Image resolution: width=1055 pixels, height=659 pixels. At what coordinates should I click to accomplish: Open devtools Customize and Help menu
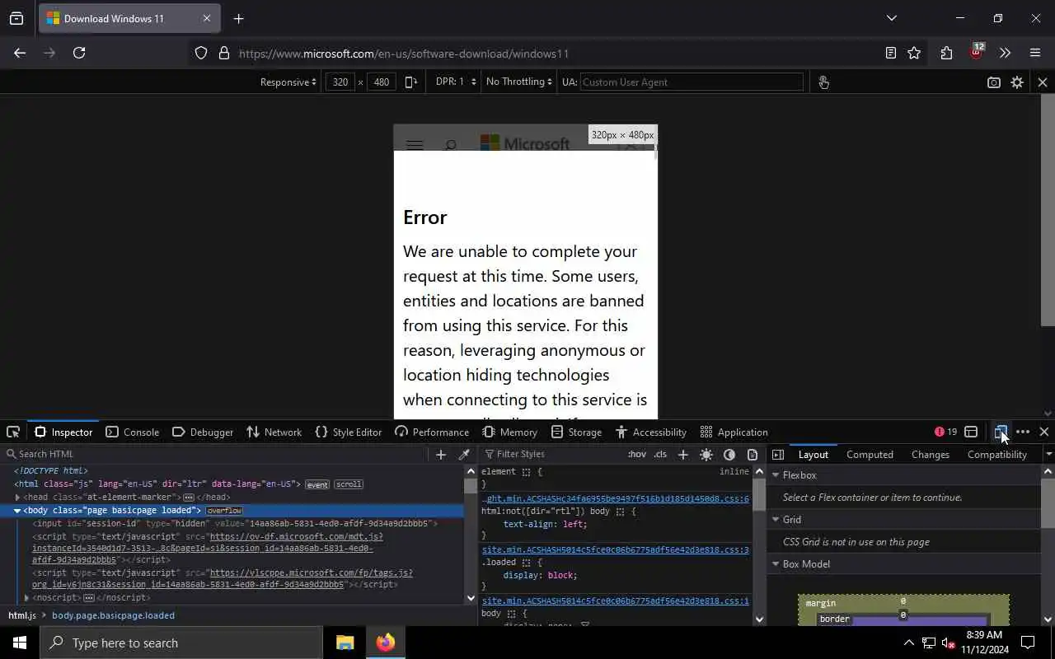(1023, 432)
